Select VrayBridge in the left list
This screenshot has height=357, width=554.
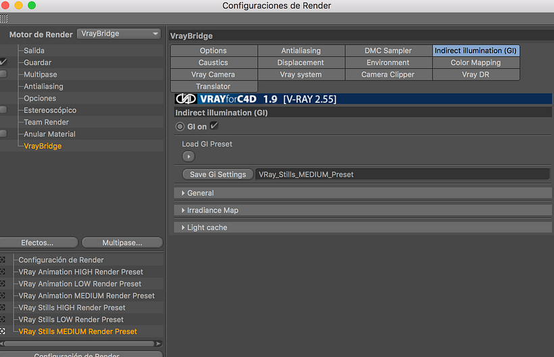coord(43,146)
